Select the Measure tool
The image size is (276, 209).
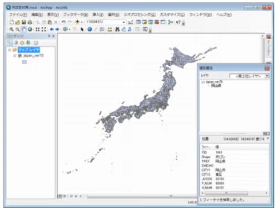click(x=110, y=29)
